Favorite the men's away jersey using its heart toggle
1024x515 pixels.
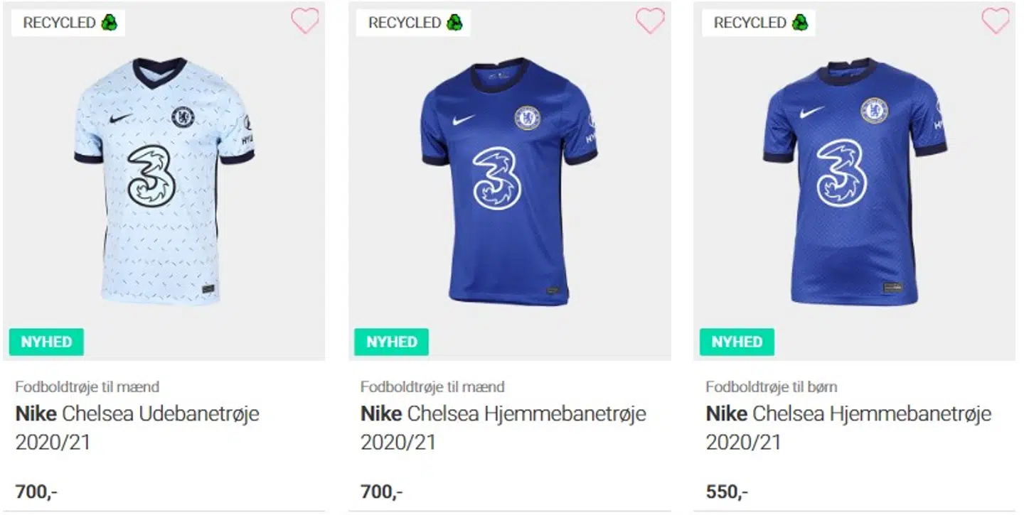tap(305, 21)
